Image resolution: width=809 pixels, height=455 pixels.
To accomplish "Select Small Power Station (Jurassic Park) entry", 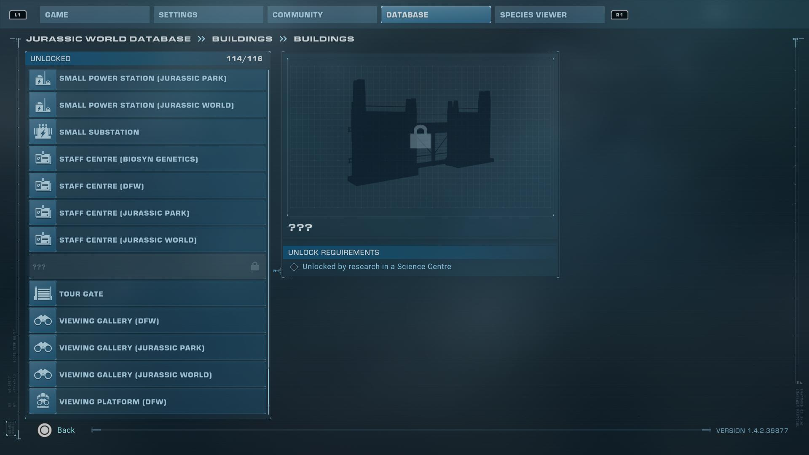I will click(148, 79).
